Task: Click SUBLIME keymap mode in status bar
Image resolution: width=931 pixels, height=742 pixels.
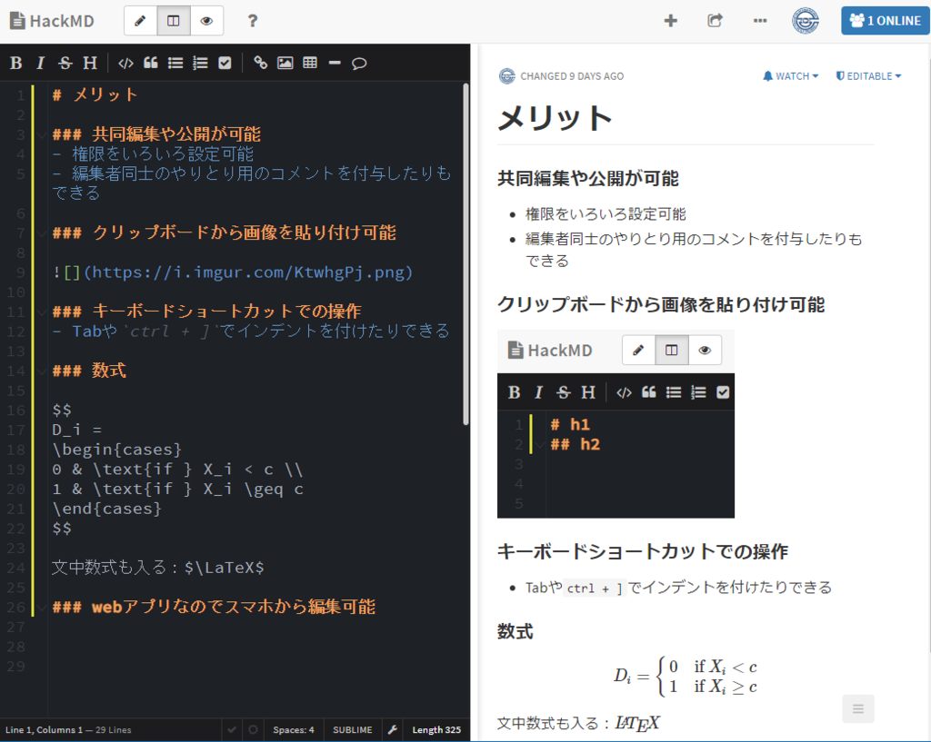Action: pos(352,729)
